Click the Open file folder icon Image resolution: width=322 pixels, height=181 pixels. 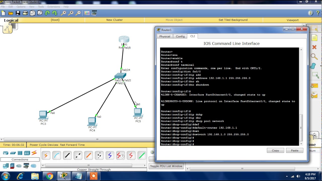tap(11, 13)
